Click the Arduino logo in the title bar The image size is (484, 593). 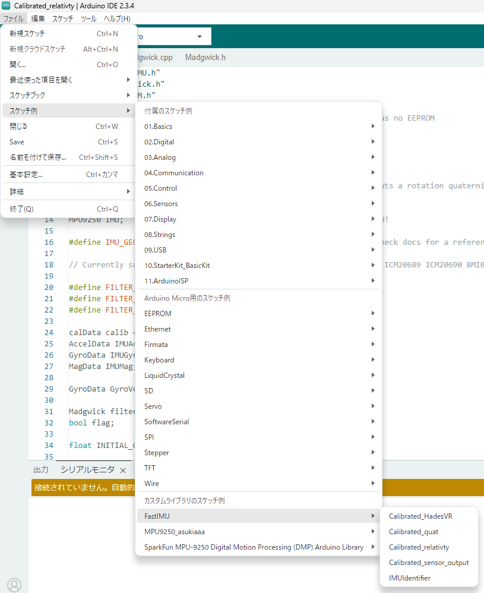[6, 5]
